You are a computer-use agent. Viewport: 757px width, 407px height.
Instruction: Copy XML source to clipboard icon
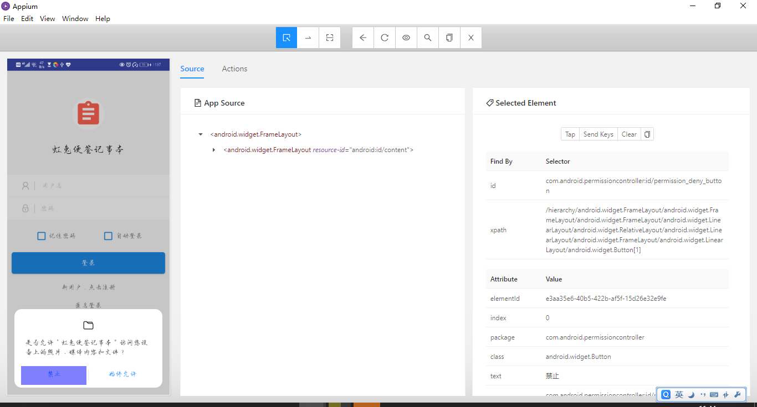(x=449, y=38)
